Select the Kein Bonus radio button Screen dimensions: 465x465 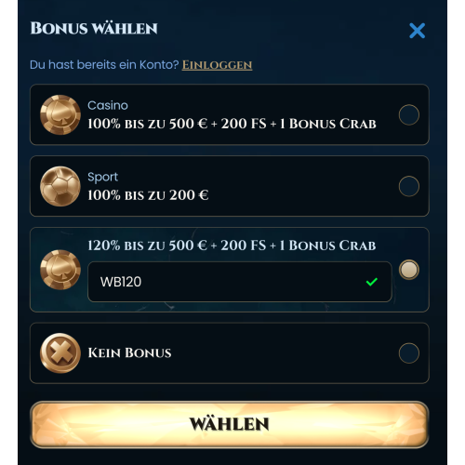coord(409,353)
